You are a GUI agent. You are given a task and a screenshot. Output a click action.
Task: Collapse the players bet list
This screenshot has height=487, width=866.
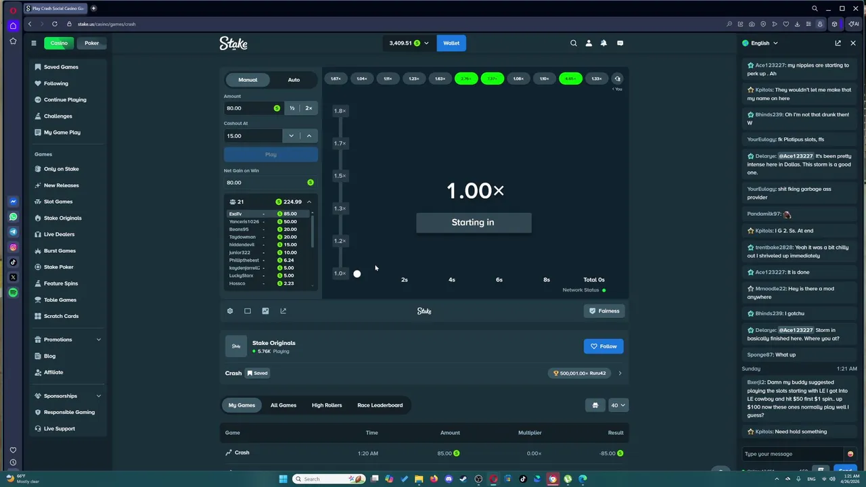[x=309, y=202]
